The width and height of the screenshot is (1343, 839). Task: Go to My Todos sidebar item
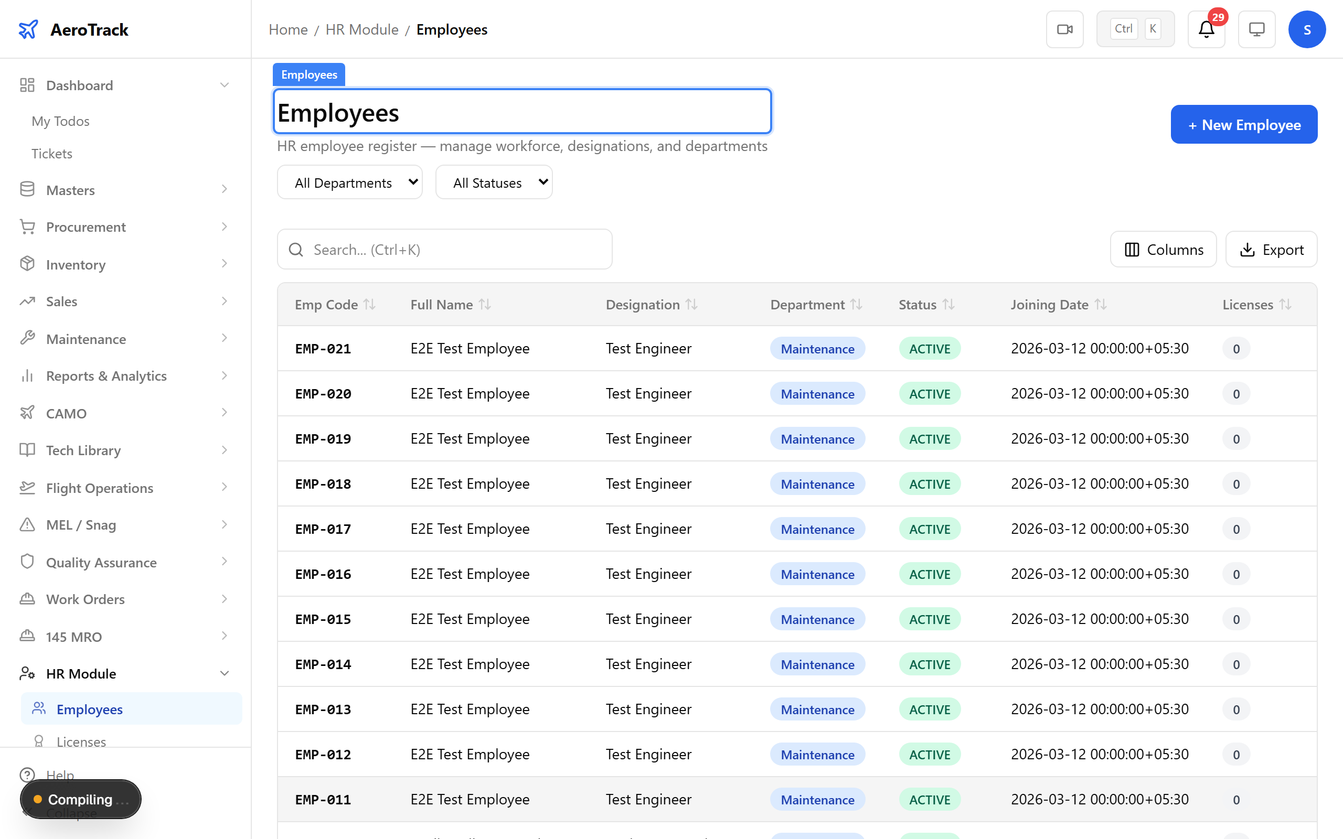pyautogui.click(x=60, y=121)
